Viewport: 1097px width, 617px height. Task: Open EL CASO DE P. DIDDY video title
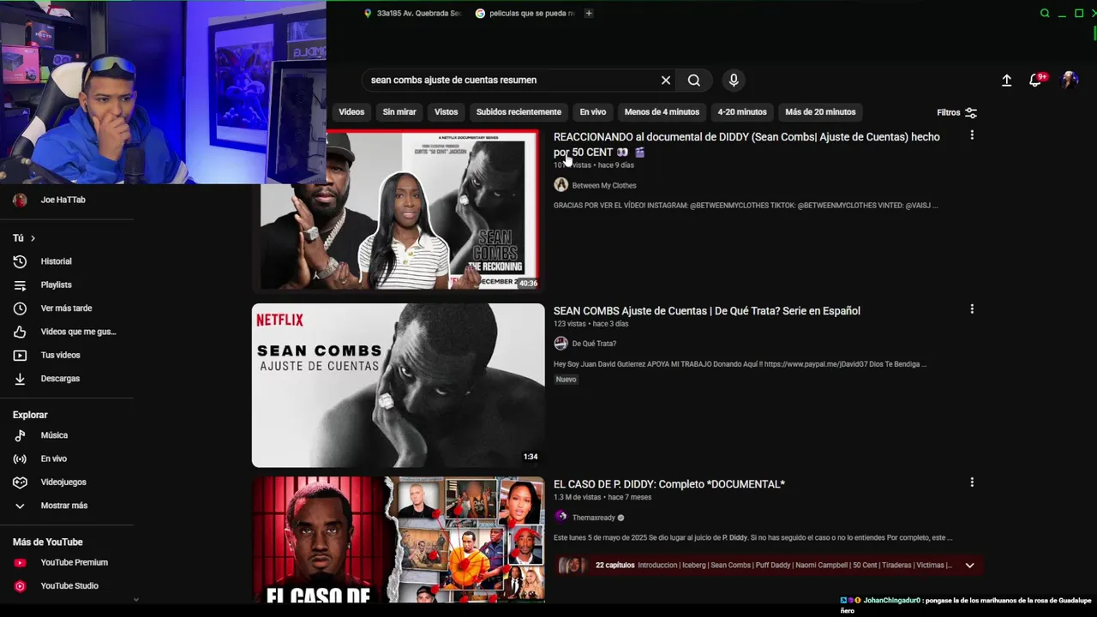[x=669, y=484]
